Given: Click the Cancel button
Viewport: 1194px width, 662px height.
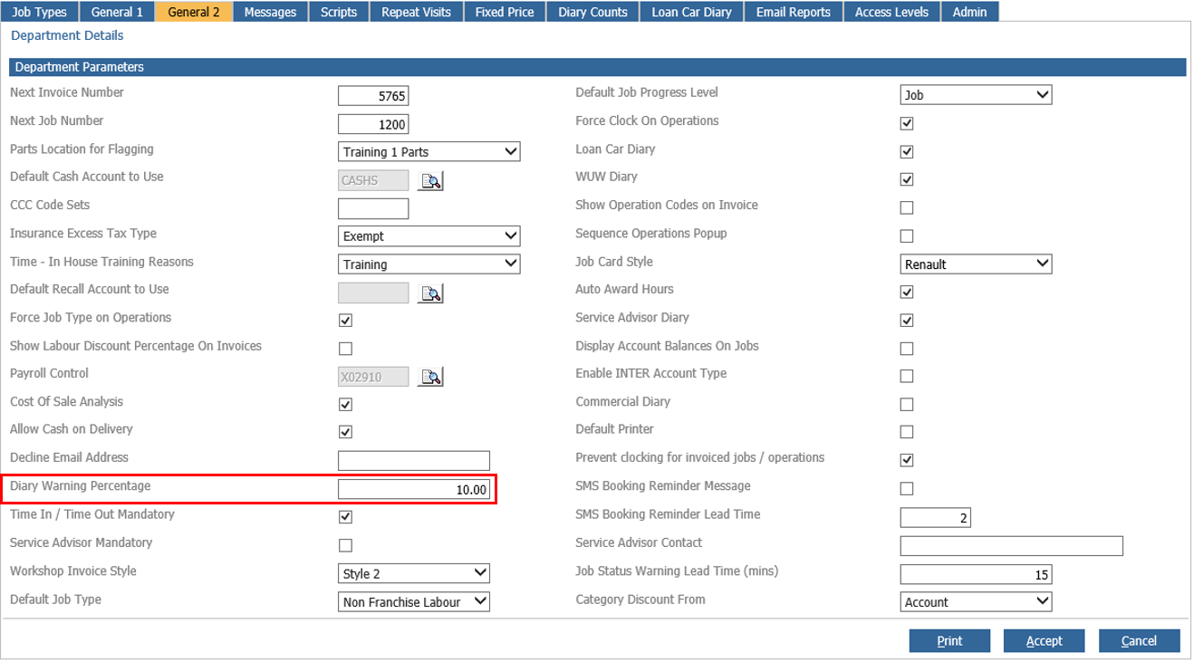Looking at the screenshot, I should [1139, 640].
